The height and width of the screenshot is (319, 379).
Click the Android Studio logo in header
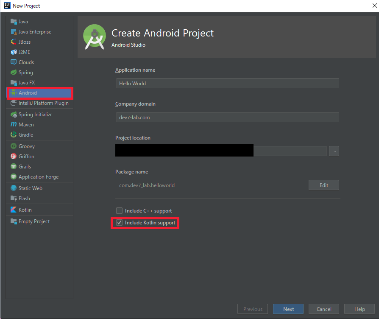[x=95, y=37]
